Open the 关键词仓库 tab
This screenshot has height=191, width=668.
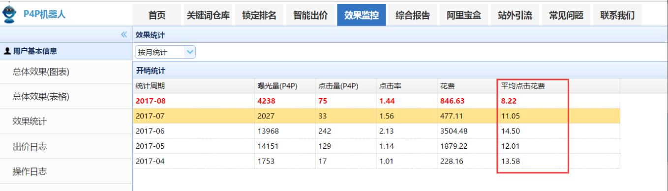[x=208, y=15]
